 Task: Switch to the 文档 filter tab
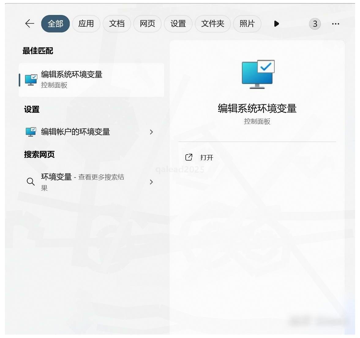117,24
